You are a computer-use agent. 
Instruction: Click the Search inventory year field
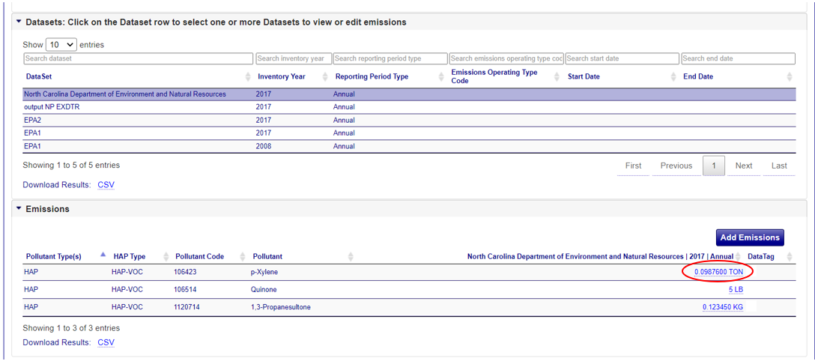[293, 58]
